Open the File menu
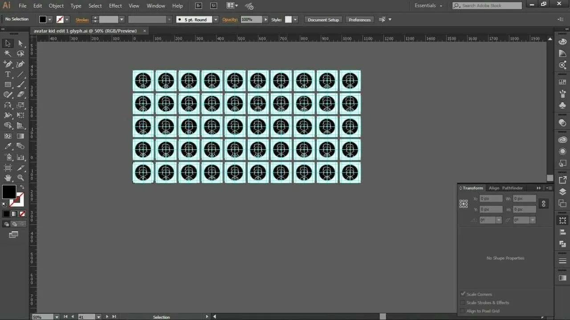Image resolution: width=570 pixels, height=320 pixels. coord(22,6)
